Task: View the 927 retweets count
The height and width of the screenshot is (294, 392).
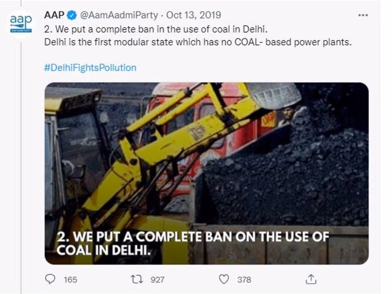Action: click(157, 280)
